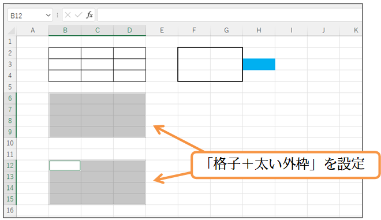Screen dimensions: 381x220
Task: Select row 12 header
Action: coord(10,166)
